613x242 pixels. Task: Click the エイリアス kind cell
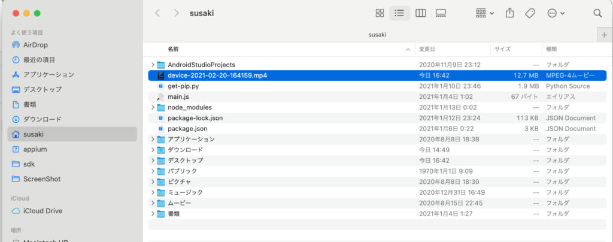click(560, 96)
